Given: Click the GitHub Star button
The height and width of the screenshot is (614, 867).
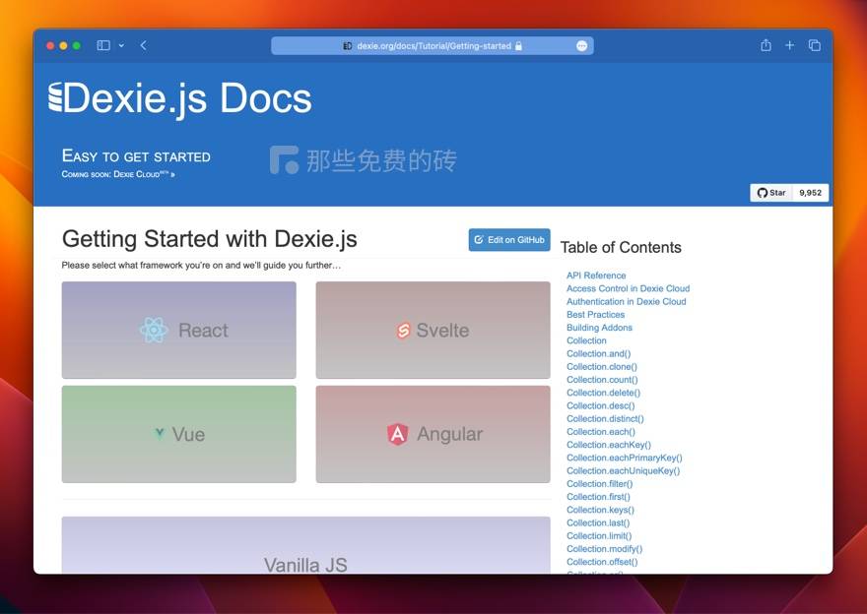Looking at the screenshot, I should (x=771, y=193).
